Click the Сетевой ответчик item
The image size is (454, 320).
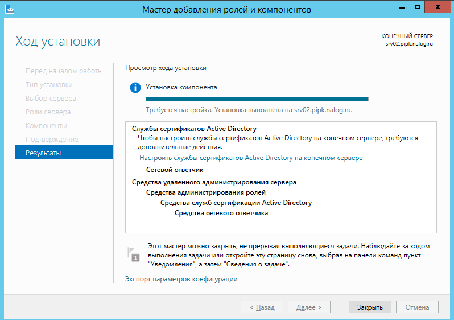pos(175,170)
